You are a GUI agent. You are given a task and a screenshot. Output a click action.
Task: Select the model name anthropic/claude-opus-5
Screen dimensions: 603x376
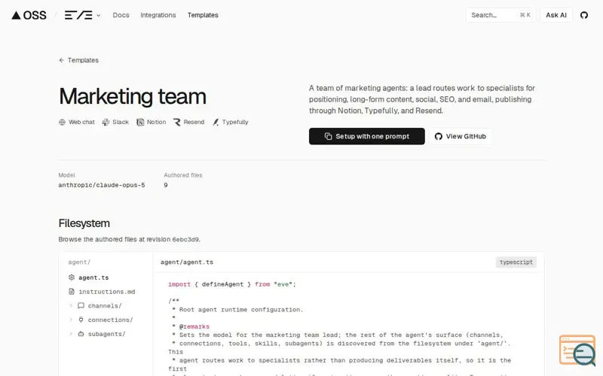(102, 185)
